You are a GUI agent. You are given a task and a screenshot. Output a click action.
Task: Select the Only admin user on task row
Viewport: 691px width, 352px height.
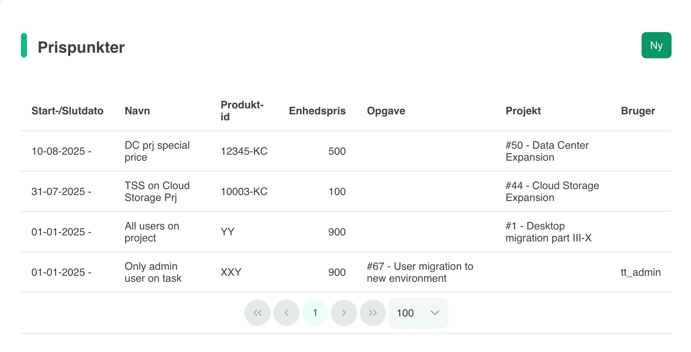153,272
